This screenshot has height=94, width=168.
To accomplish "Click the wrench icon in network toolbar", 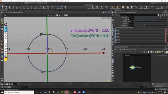I will 144,52.
